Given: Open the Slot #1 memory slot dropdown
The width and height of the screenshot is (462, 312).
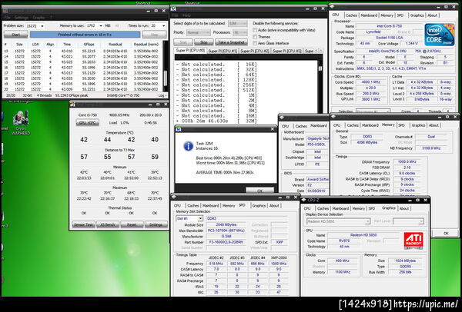Looking at the screenshot, I should [x=189, y=218].
